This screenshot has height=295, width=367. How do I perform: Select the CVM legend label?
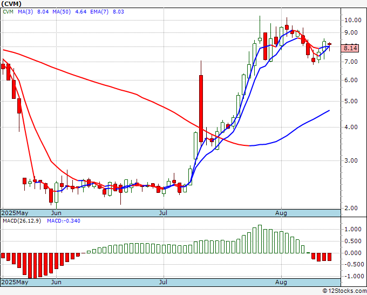[x=8, y=12]
